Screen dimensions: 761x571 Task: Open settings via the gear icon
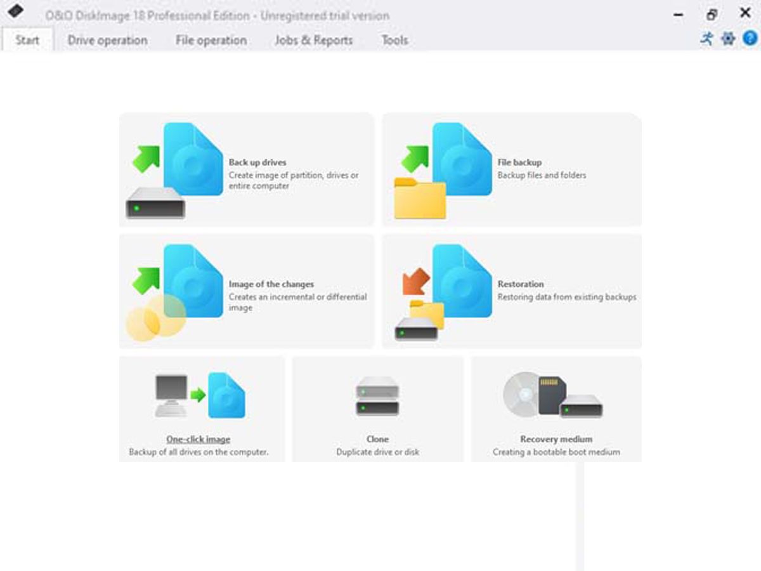pyautogui.click(x=728, y=38)
